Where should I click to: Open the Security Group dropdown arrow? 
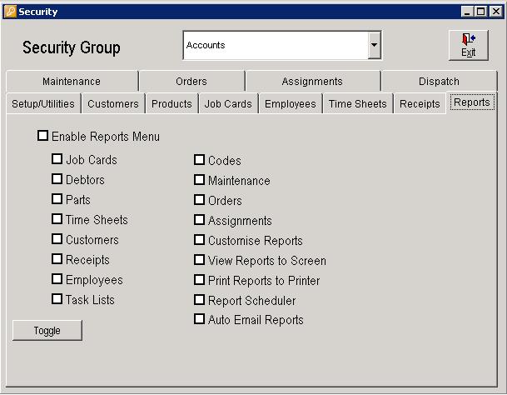tap(375, 46)
